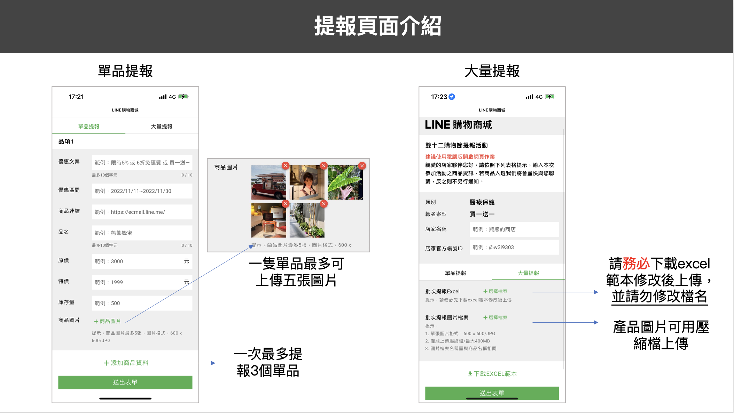
Task: Click the 原價 price field
Action: [142, 261]
